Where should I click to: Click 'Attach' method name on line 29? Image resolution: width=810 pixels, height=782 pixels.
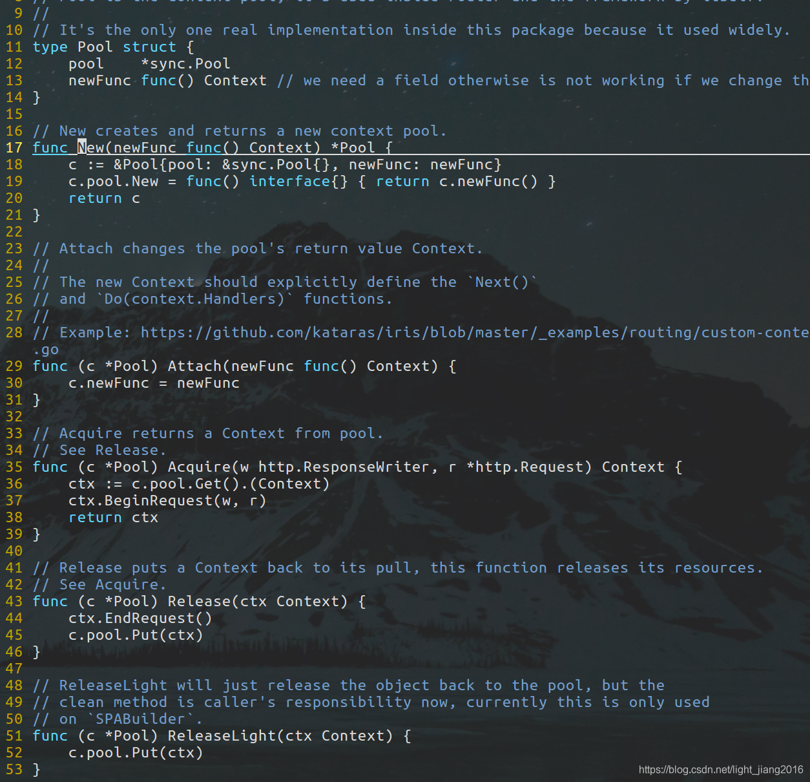(x=194, y=366)
